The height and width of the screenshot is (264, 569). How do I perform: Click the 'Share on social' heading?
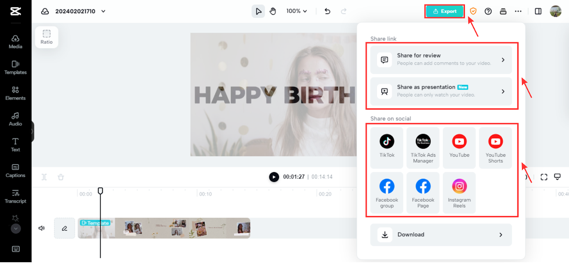(391, 118)
